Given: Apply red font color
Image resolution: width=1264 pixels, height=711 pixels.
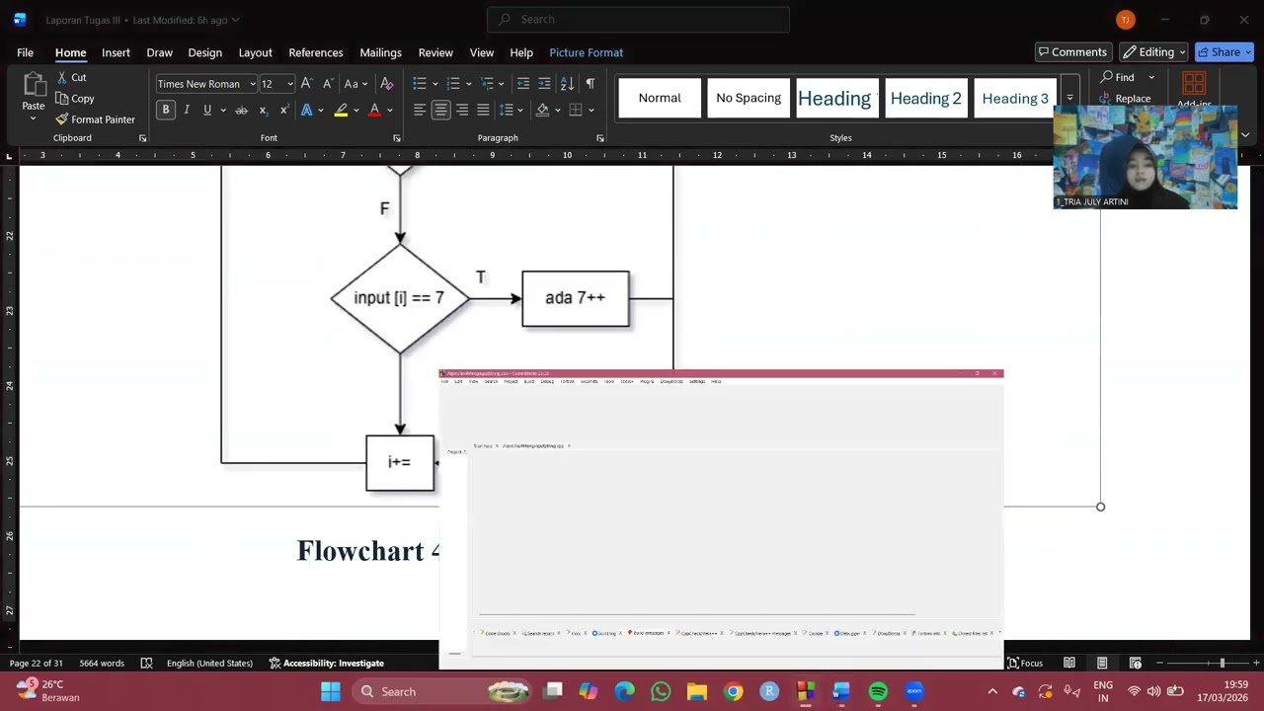Looking at the screenshot, I should 374,110.
